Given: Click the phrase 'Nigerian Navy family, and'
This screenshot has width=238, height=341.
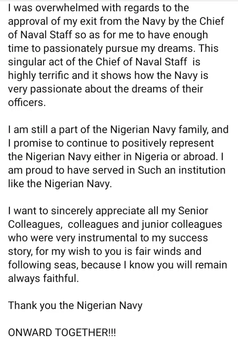Looking at the screenshot, I should [169, 130].
